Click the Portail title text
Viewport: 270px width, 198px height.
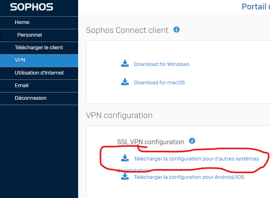pyautogui.click(x=256, y=7)
